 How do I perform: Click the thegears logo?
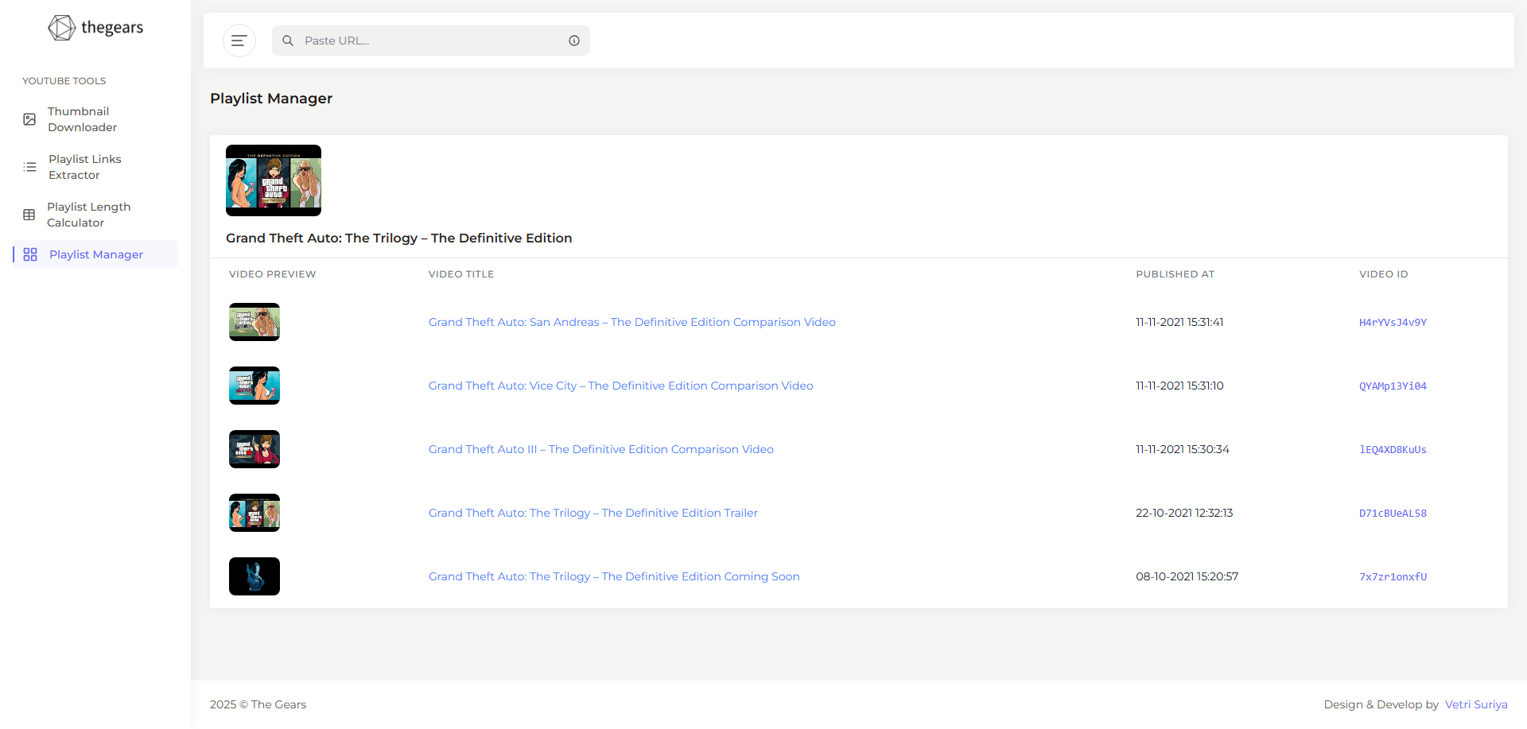click(95, 28)
